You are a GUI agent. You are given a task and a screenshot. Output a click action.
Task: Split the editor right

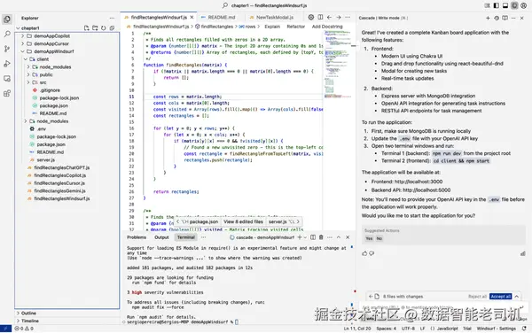click(320, 17)
